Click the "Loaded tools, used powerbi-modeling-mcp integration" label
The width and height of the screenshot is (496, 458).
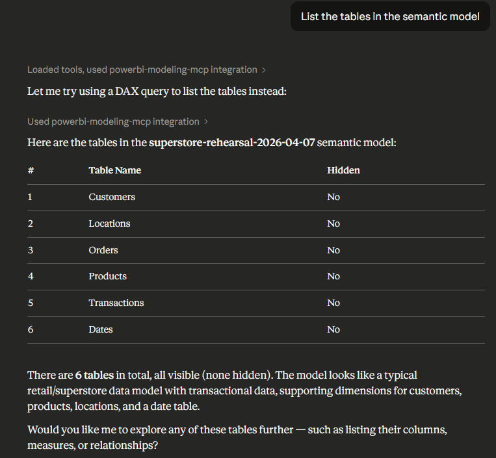142,70
